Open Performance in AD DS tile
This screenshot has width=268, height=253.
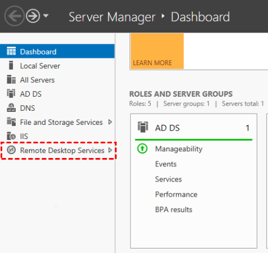click(176, 195)
